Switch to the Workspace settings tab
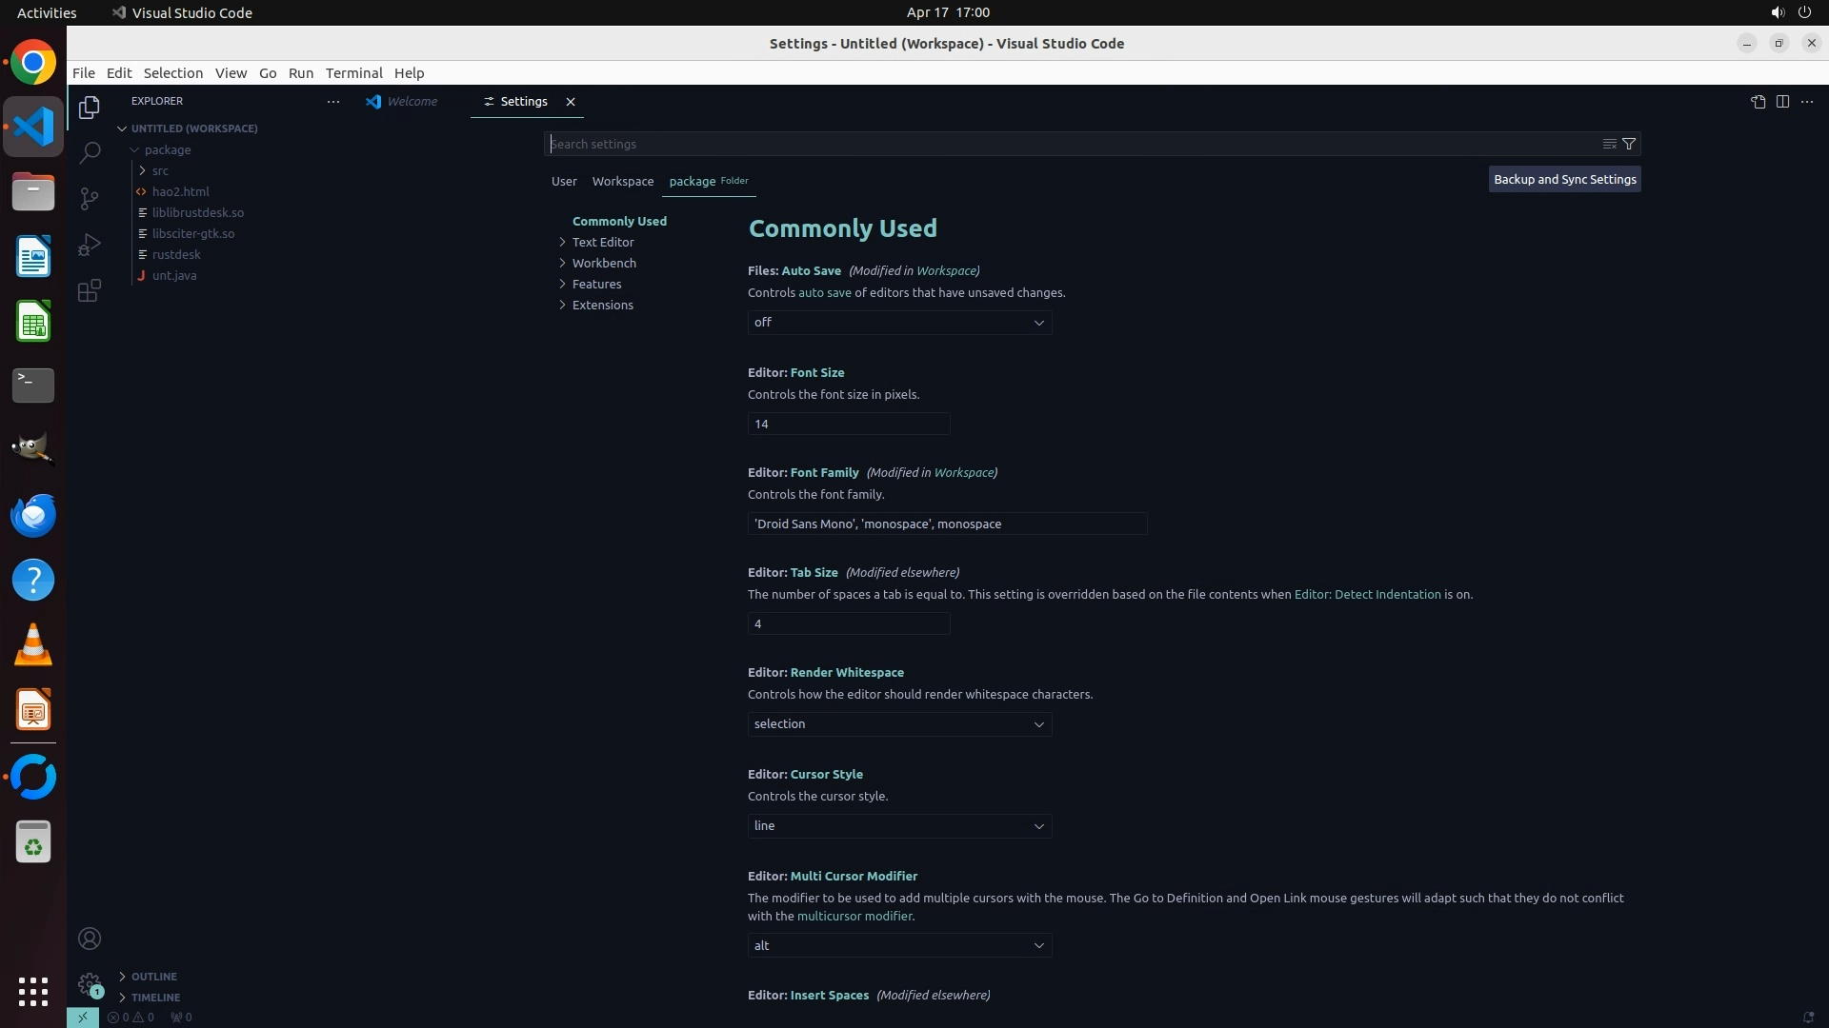The image size is (1829, 1028). tap(622, 181)
